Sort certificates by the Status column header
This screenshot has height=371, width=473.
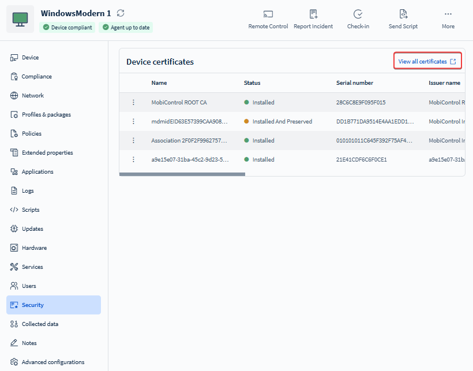252,83
